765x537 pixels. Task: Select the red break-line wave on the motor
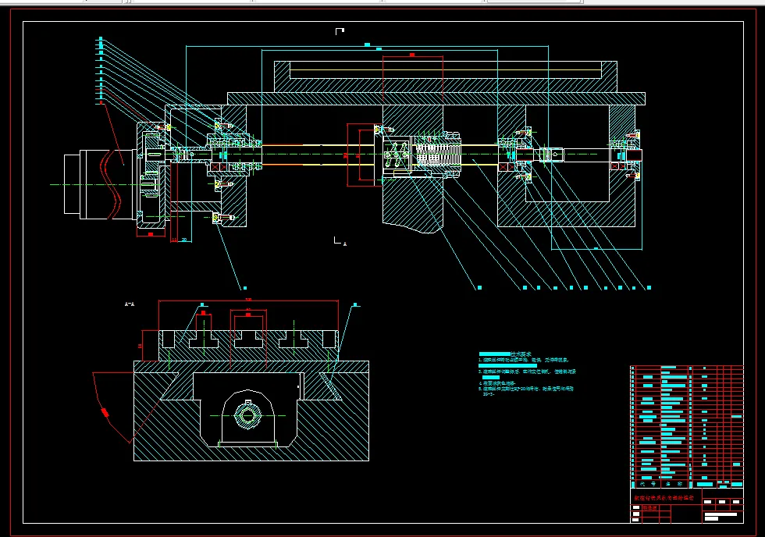pos(111,184)
